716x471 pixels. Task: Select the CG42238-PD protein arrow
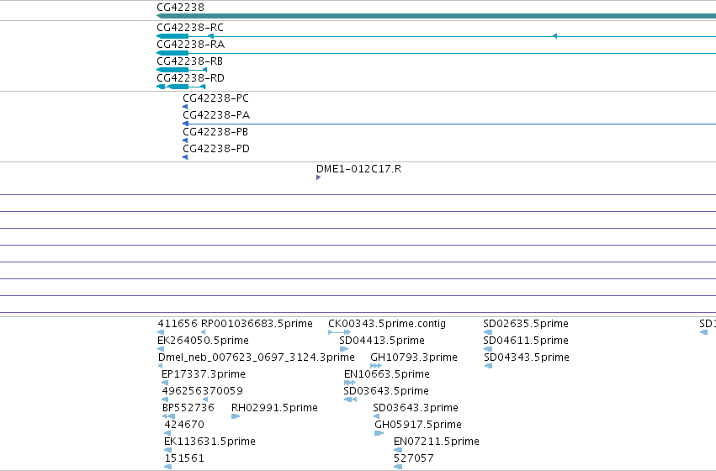point(185,157)
